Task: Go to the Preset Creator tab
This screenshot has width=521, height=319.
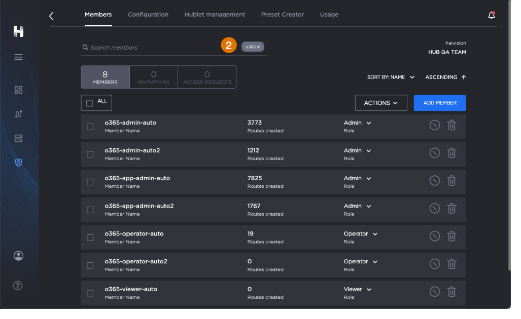Action: (282, 15)
